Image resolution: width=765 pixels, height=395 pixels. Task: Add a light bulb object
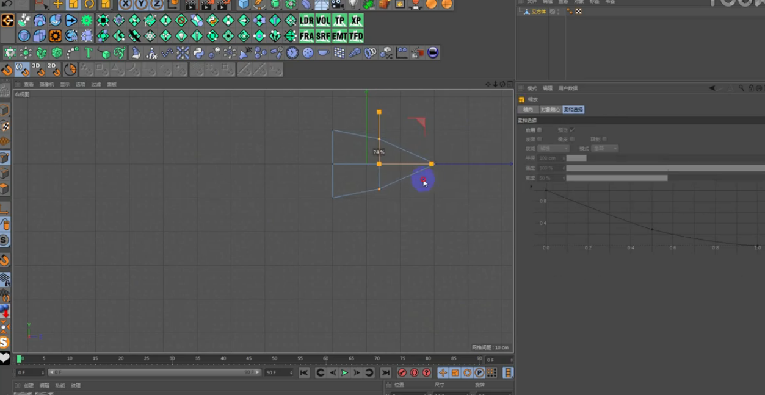(x=353, y=4)
